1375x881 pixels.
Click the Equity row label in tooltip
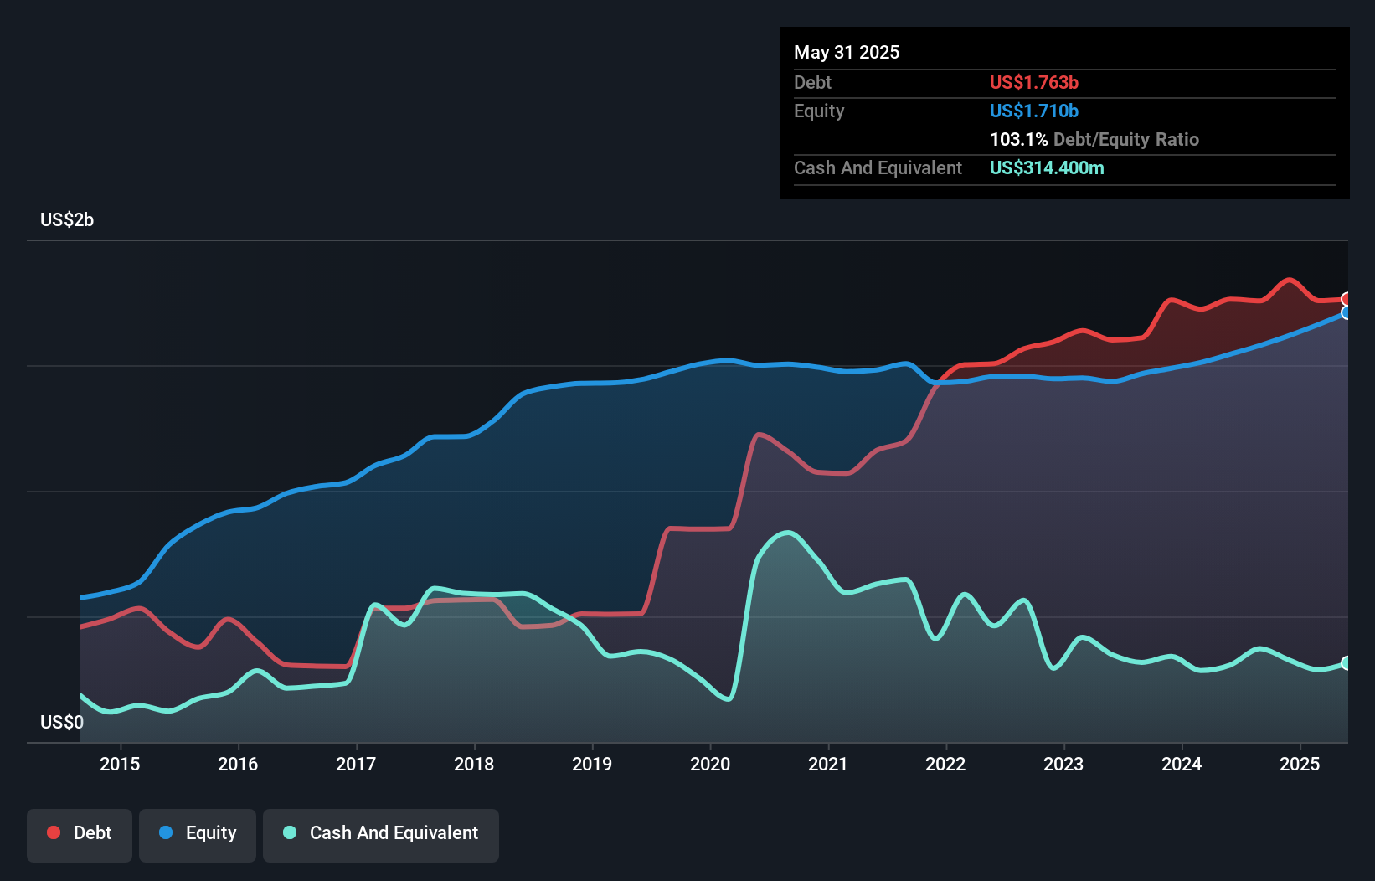pos(819,111)
